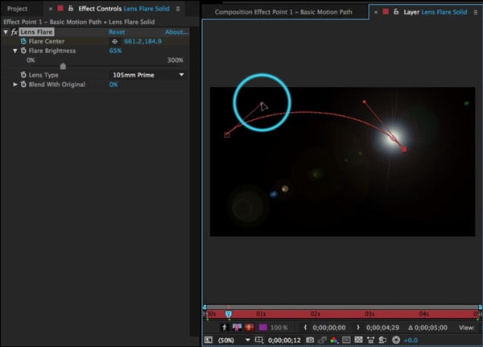The height and width of the screenshot is (347, 483).
Task: Click the Flare Center crosshair point picker
Action: click(x=114, y=41)
